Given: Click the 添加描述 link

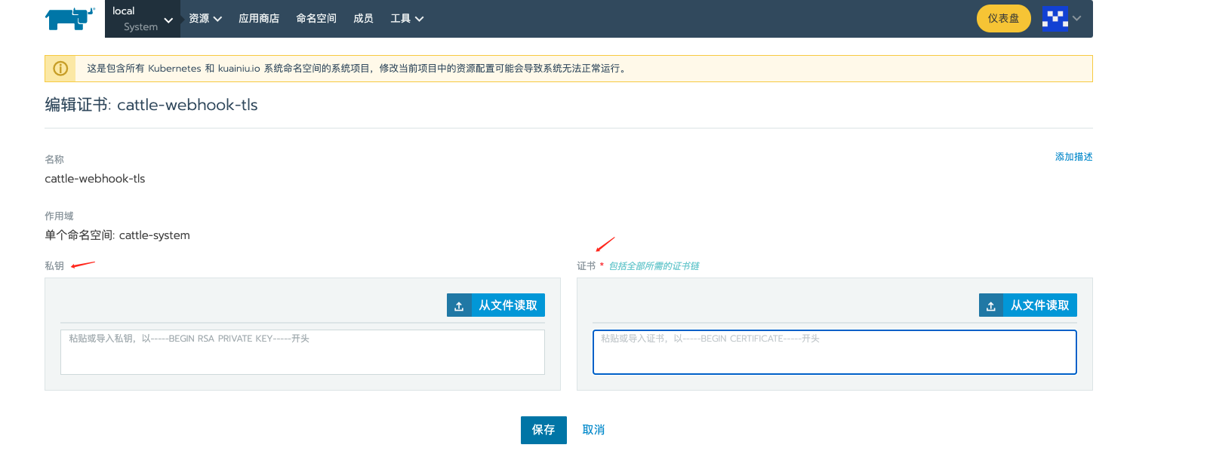Looking at the screenshot, I should click(1073, 157).
